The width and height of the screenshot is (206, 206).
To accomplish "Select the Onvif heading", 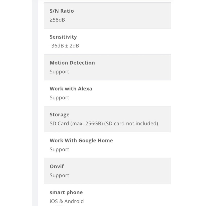I will [x=57, y=166].
